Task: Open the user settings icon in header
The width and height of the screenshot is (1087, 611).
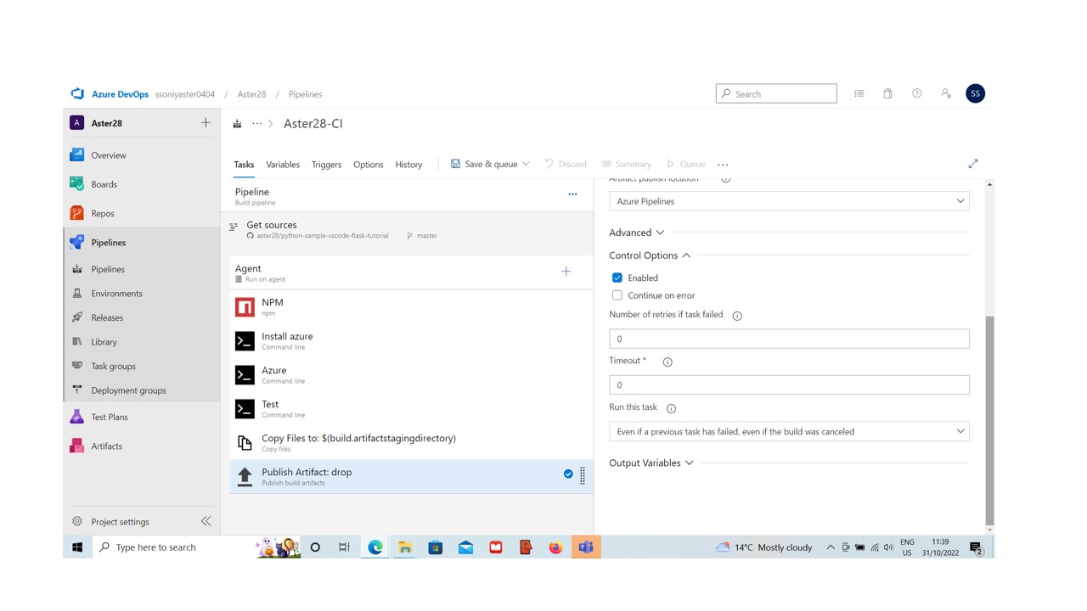Action: pos(946,93)
